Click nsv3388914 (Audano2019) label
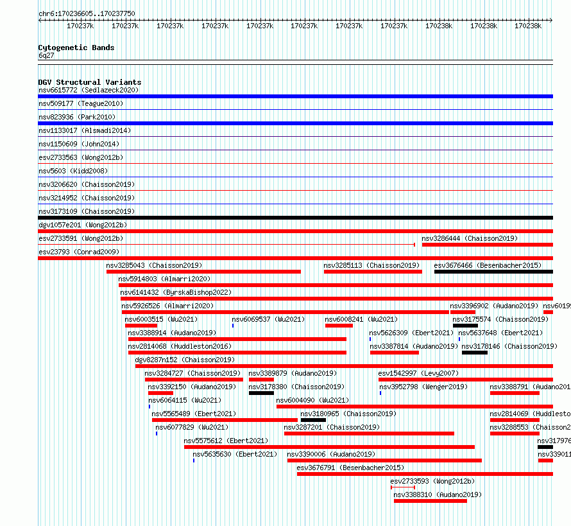571x526 pixels. click(172, 333)
